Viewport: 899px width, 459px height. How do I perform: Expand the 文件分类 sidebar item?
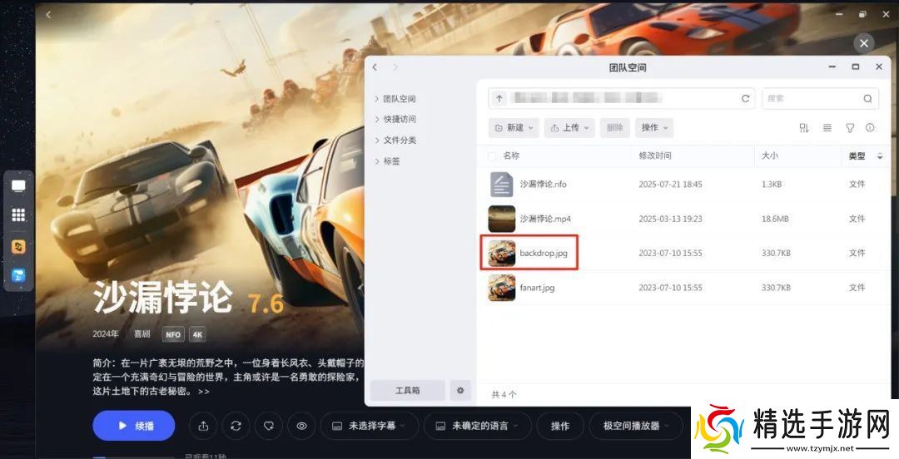pyautogui.click(x=377, y=140)
